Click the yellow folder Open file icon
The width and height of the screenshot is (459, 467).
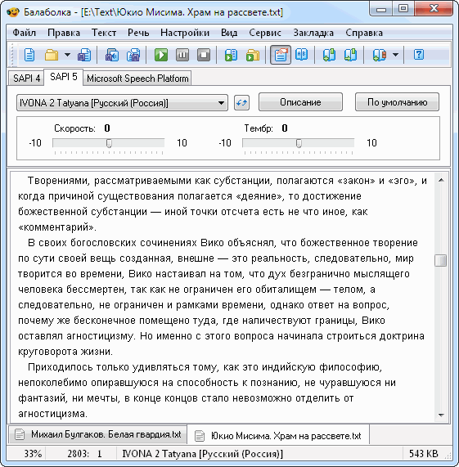pos(52,55)
